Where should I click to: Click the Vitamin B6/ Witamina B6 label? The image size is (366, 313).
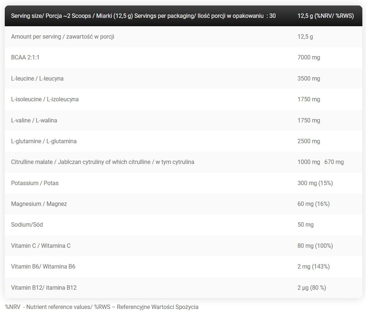[x=43, y=266]
